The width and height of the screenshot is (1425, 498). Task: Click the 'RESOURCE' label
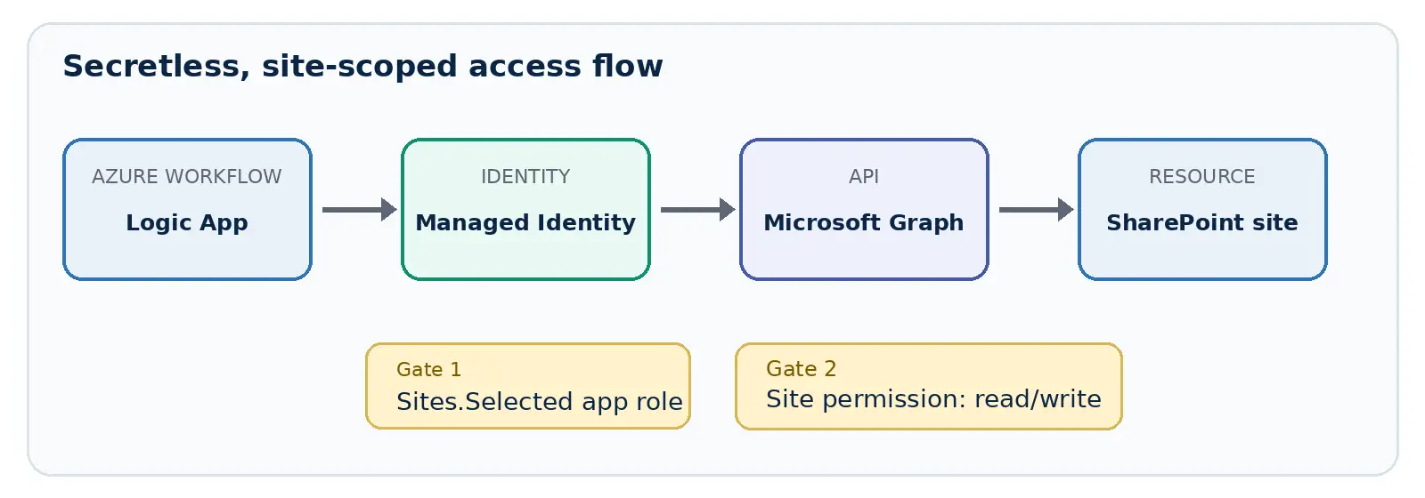click(1202, 176)
